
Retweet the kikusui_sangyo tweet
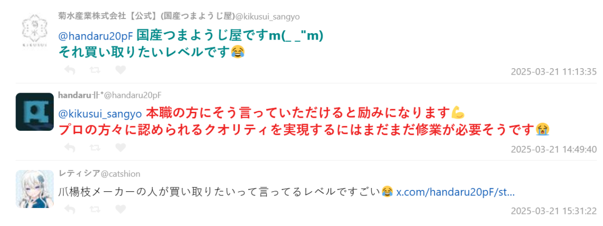[x=94, y=70]
